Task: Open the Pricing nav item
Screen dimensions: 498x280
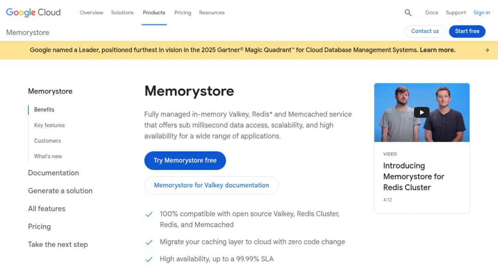Action: click(x=183, y=13)
